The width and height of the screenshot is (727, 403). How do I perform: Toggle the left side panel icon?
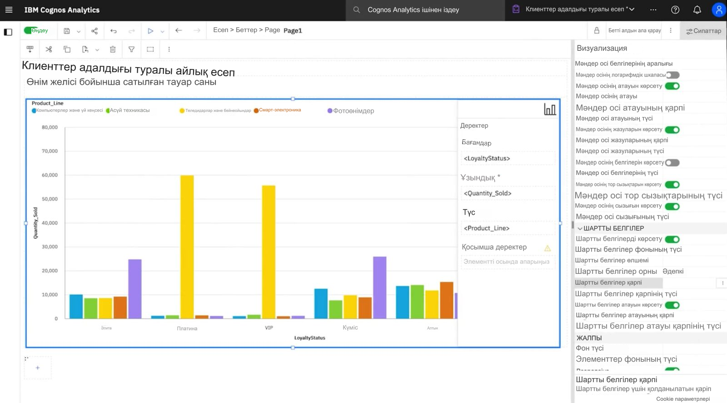tap(8, 32)
